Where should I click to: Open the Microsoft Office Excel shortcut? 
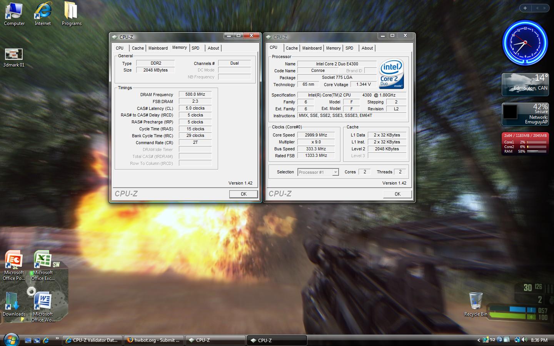click(x=43, y=265)
